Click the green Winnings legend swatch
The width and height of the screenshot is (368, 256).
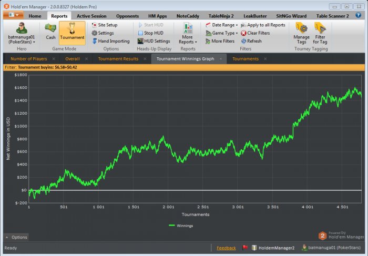(172, 226)
